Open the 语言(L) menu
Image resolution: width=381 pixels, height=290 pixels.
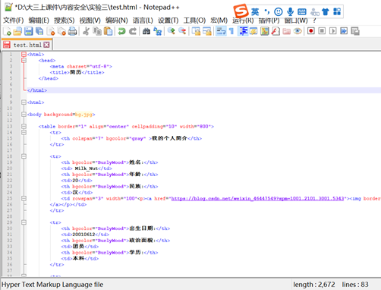[x=143, y=20]
